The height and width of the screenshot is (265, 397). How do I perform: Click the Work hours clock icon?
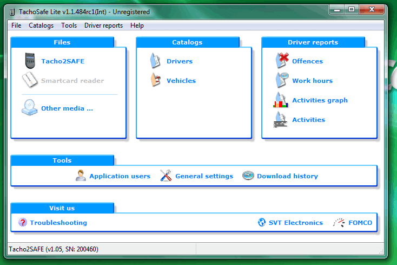[x=281, y=81]
